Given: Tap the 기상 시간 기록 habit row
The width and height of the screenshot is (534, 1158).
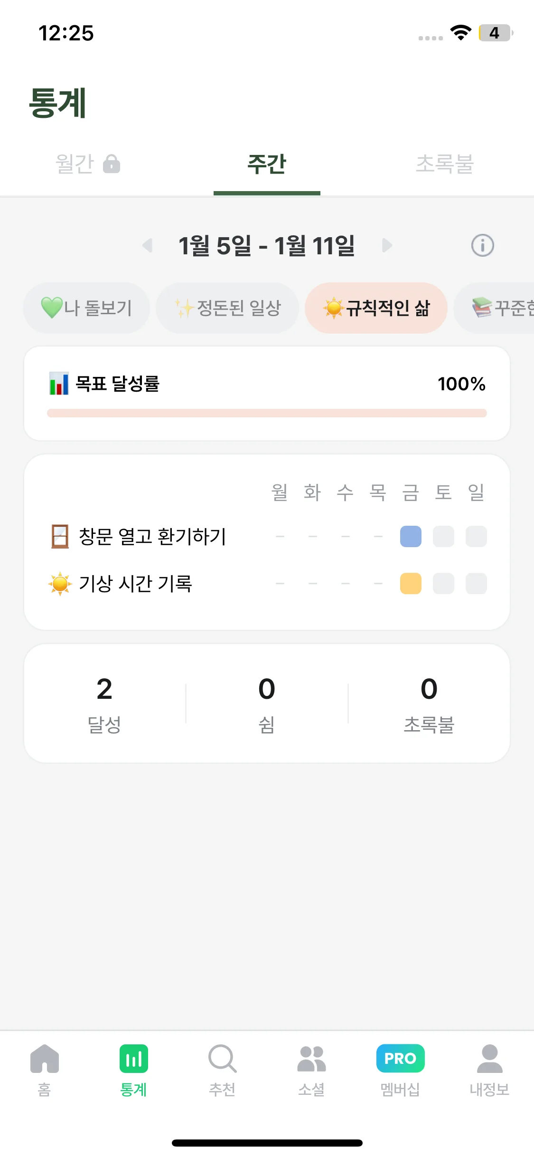Looking at the screenshot, I should 135,584.
